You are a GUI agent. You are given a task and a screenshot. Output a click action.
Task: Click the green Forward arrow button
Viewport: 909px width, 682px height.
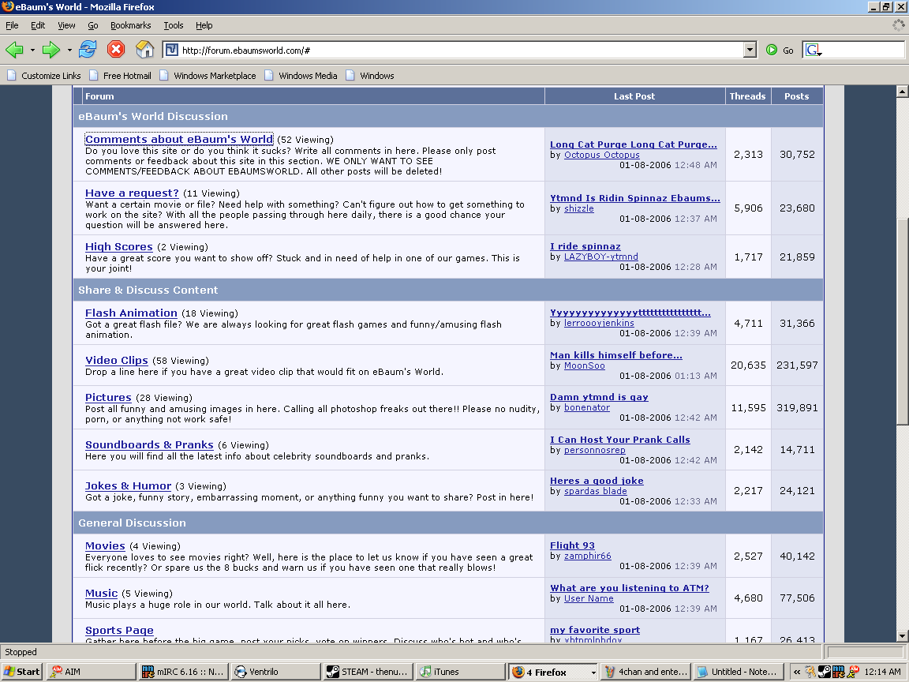[x=51, y=50]
